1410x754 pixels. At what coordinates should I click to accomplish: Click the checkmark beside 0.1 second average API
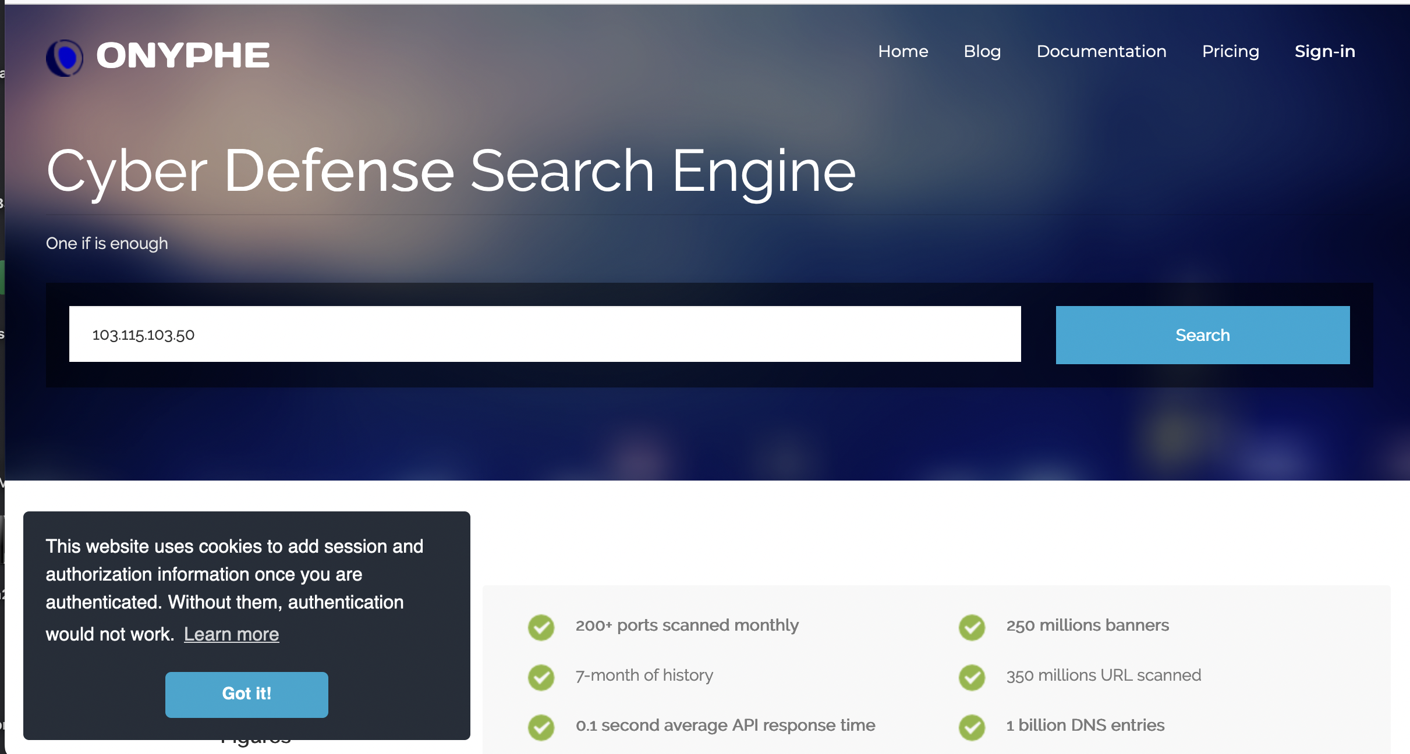coord(541,727)
